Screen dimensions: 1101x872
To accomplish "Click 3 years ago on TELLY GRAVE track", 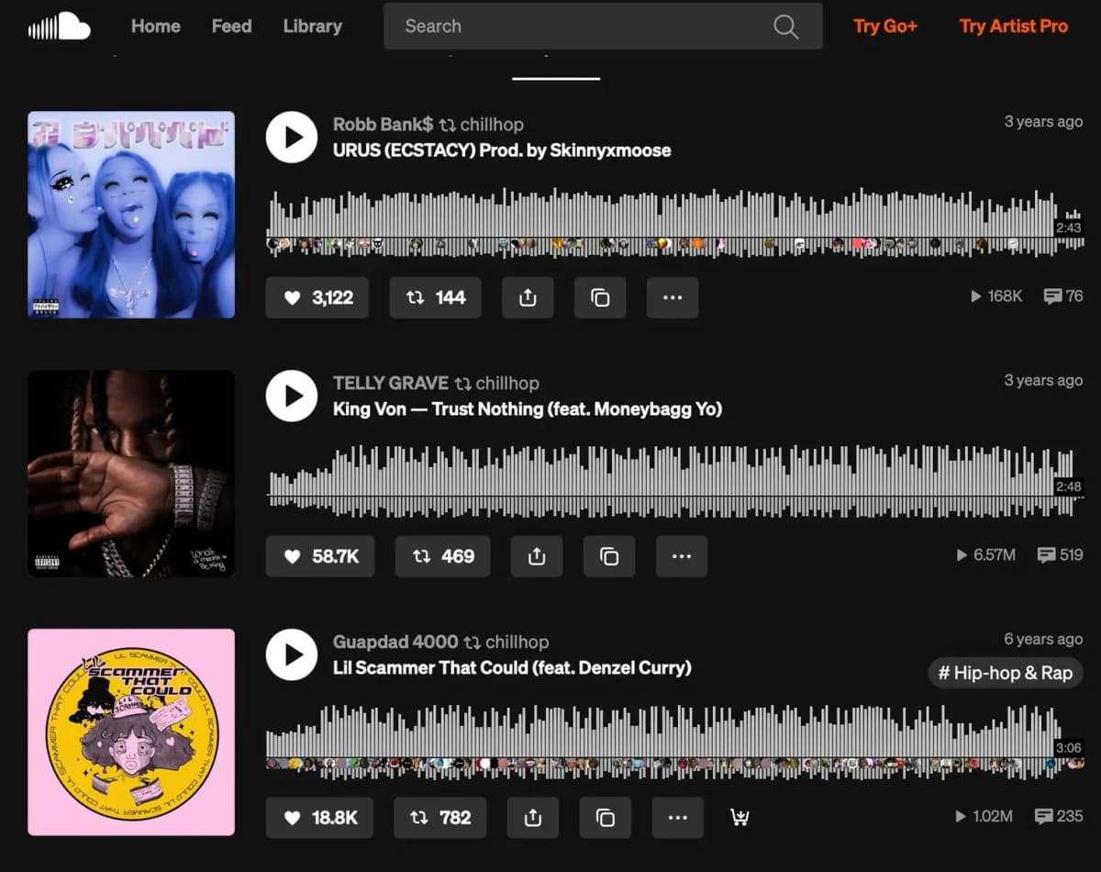I will point(1043,381).
